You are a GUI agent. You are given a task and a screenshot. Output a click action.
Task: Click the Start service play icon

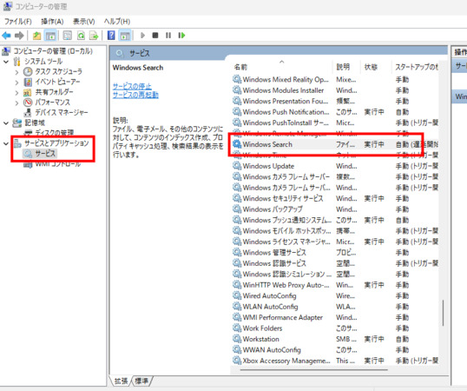click(x=142, y=35)
